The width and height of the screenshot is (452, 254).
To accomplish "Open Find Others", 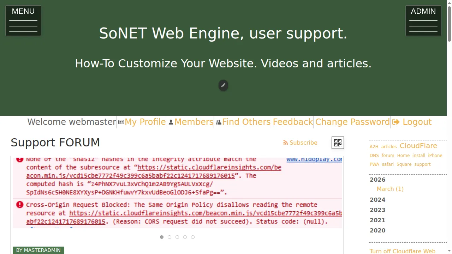I will click(246, 122).
